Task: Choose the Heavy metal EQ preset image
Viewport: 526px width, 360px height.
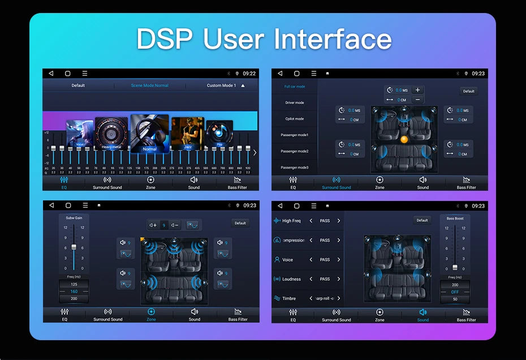Action: 111,134
